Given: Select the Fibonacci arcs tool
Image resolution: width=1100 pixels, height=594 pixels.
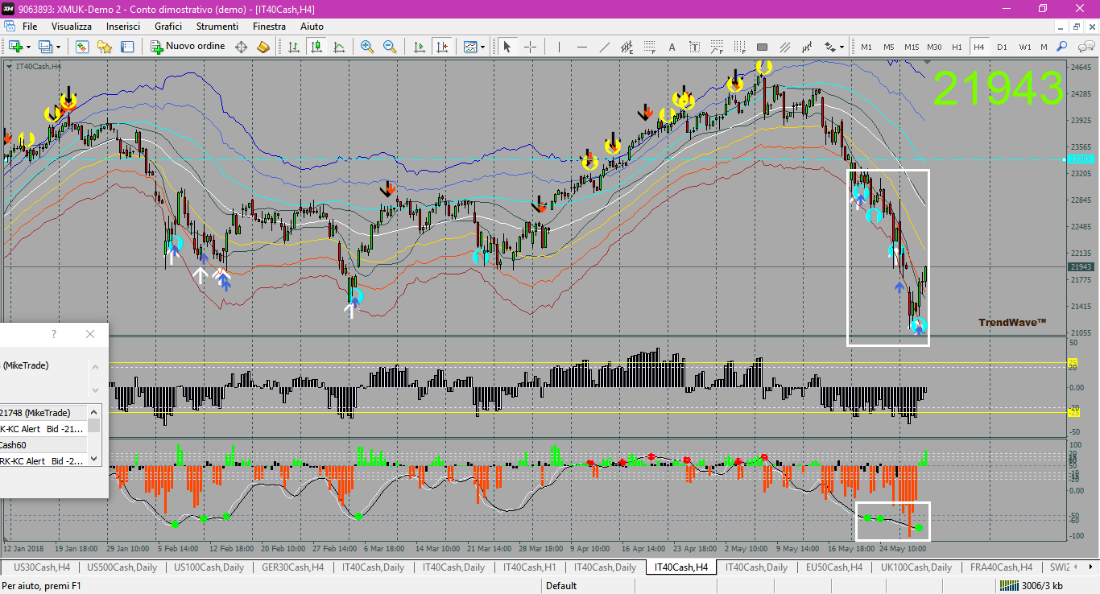Looking at the screenshot, I should [x=717, y=47].
